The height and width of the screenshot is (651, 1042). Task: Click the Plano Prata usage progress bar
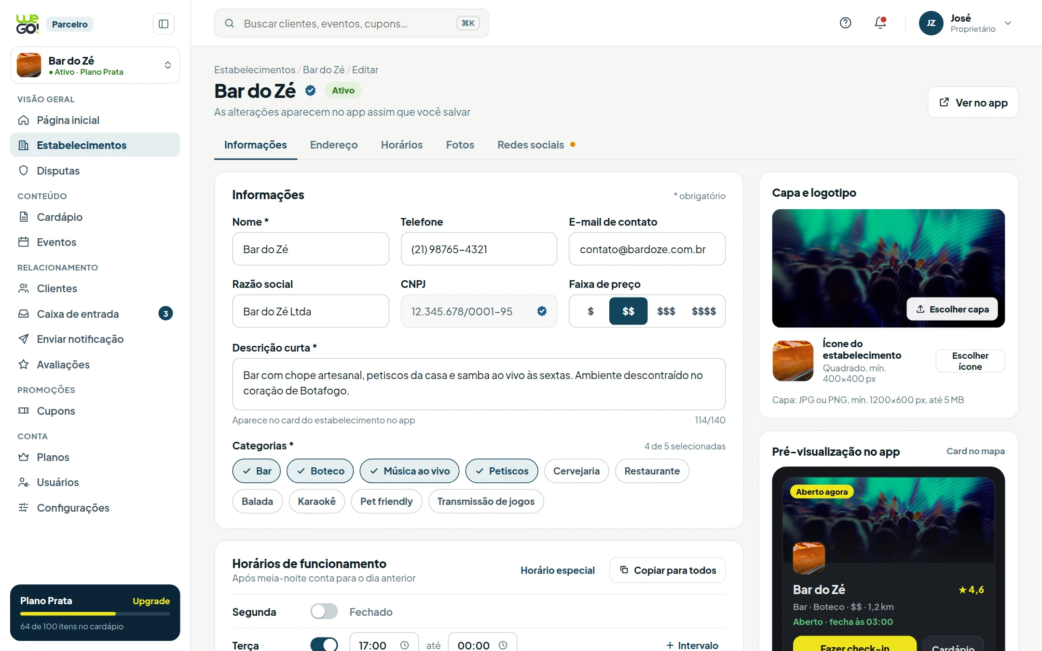coord(95,614)
